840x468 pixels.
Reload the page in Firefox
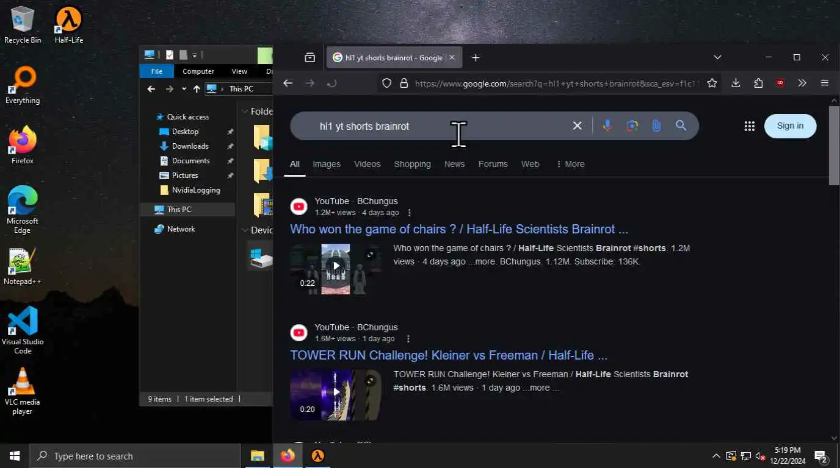coord(331,83)
